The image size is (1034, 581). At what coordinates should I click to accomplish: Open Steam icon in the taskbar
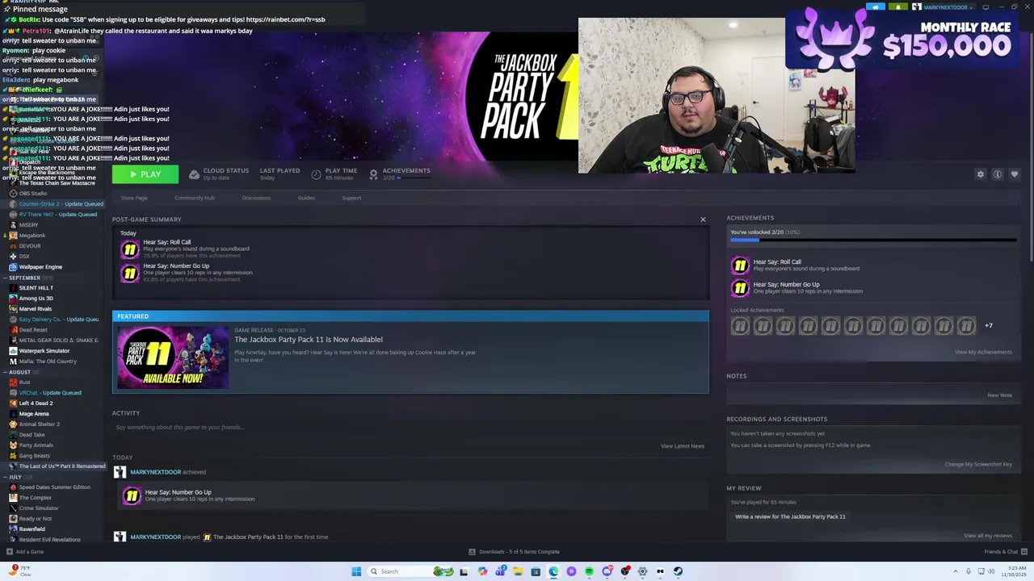(678, 571)
